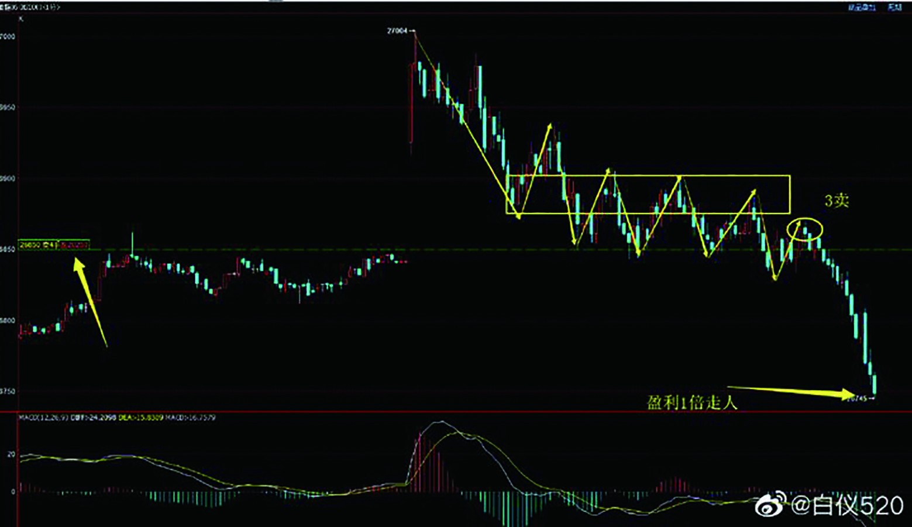Screen dimensions: 912x527
Task: Click the 20 level label on MACD axis
Action: [x=11, y=454]
